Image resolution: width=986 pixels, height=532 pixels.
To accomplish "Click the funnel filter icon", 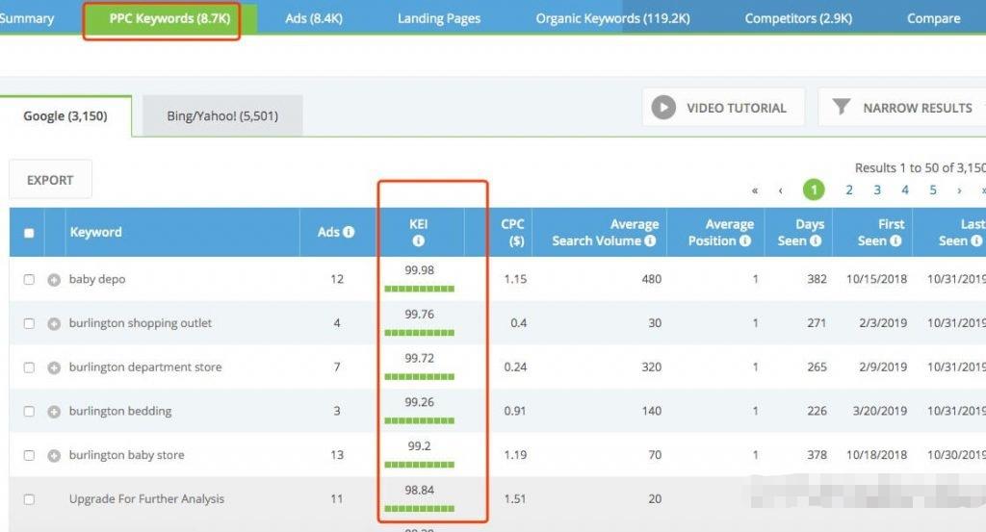I will pos(841,107).
